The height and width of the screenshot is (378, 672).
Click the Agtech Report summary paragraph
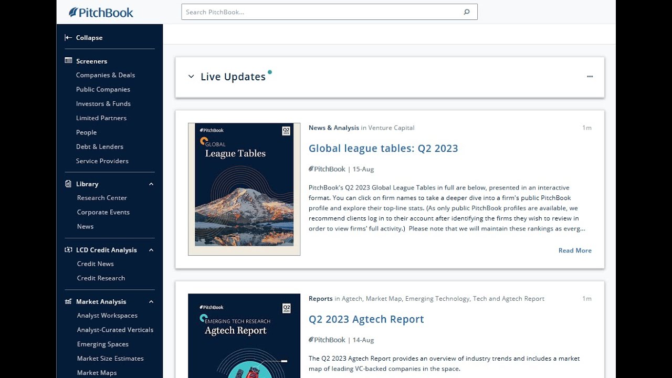pos(444,363)
